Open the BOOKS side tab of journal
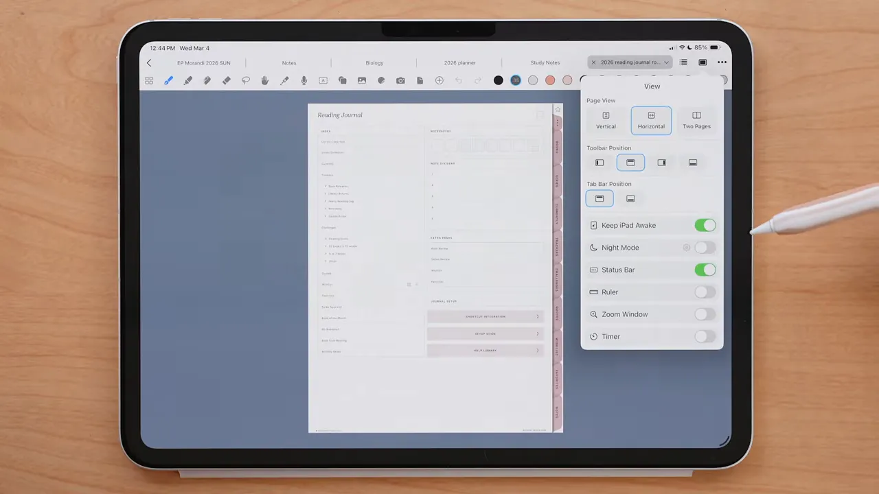 558,147
